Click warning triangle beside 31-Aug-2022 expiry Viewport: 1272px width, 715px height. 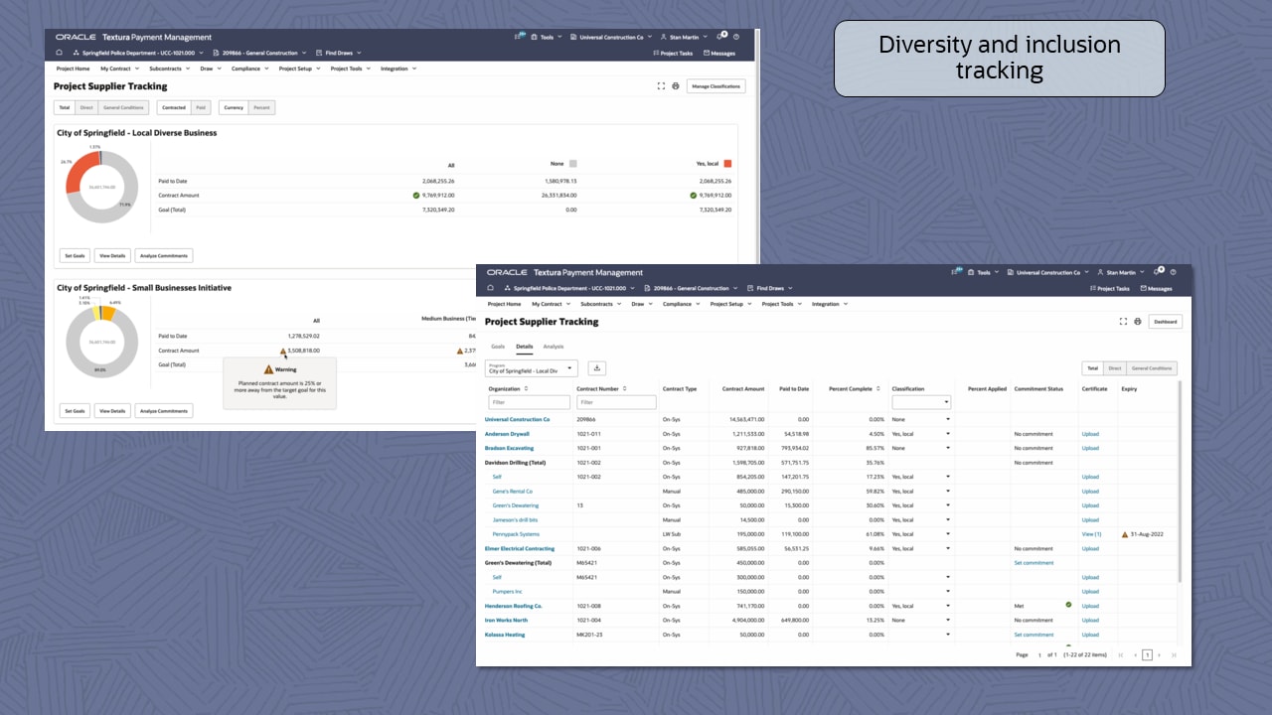point(1125,534)
